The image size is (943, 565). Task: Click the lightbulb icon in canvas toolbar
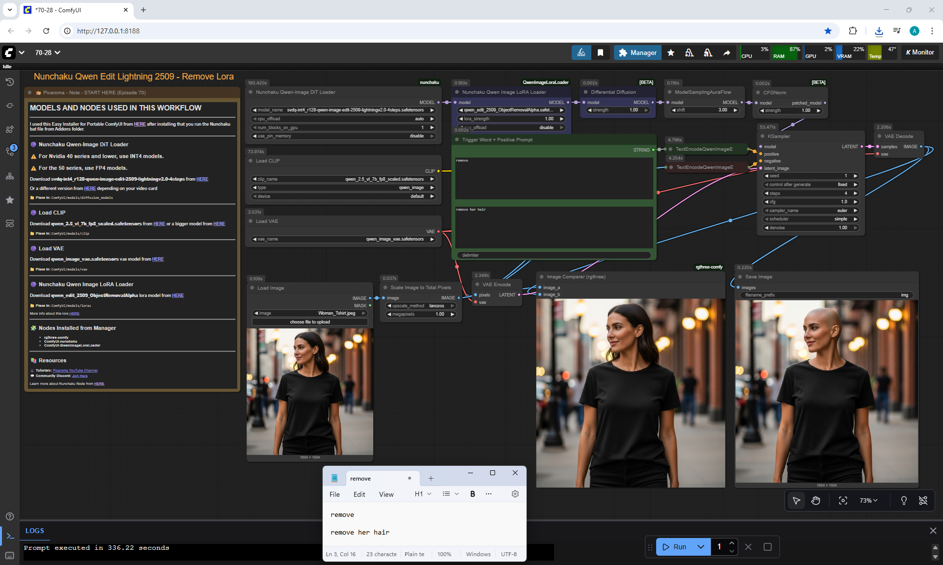pyautogui.click(x=904, y=500)
